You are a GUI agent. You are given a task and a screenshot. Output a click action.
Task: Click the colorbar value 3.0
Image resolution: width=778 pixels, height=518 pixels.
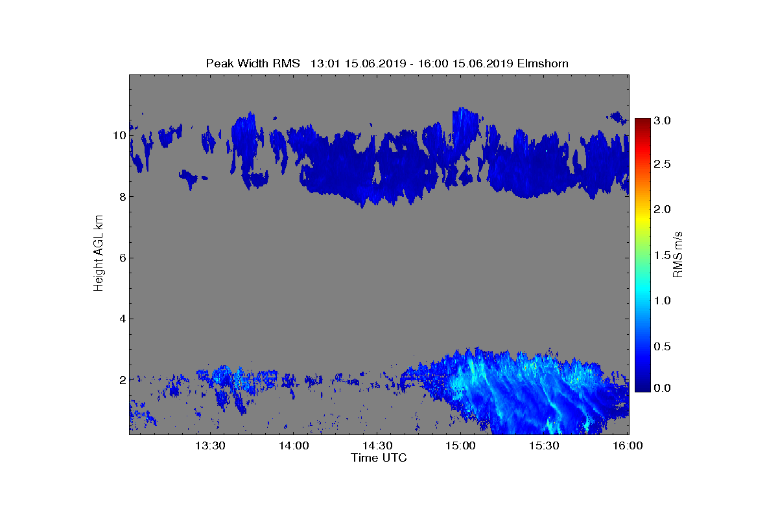pyautogui.click(x=663, y=121)
